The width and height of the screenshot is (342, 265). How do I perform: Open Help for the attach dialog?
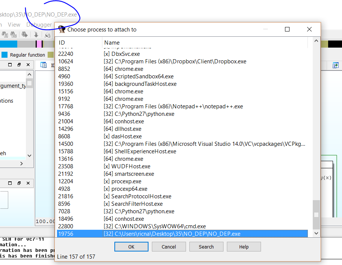tap(244, 247)
